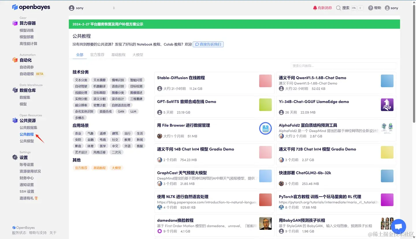Click the damedane换脸教程 face thumbnail
Screen dimensions: 416x239
pos(265,223)
